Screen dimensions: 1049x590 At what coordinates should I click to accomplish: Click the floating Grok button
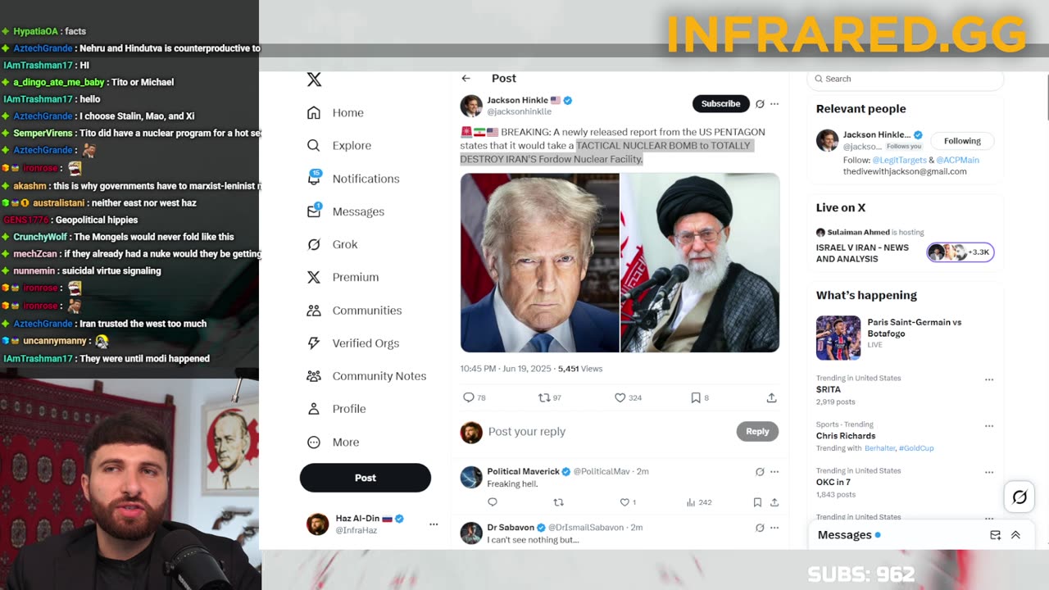tap(1019, 497)
